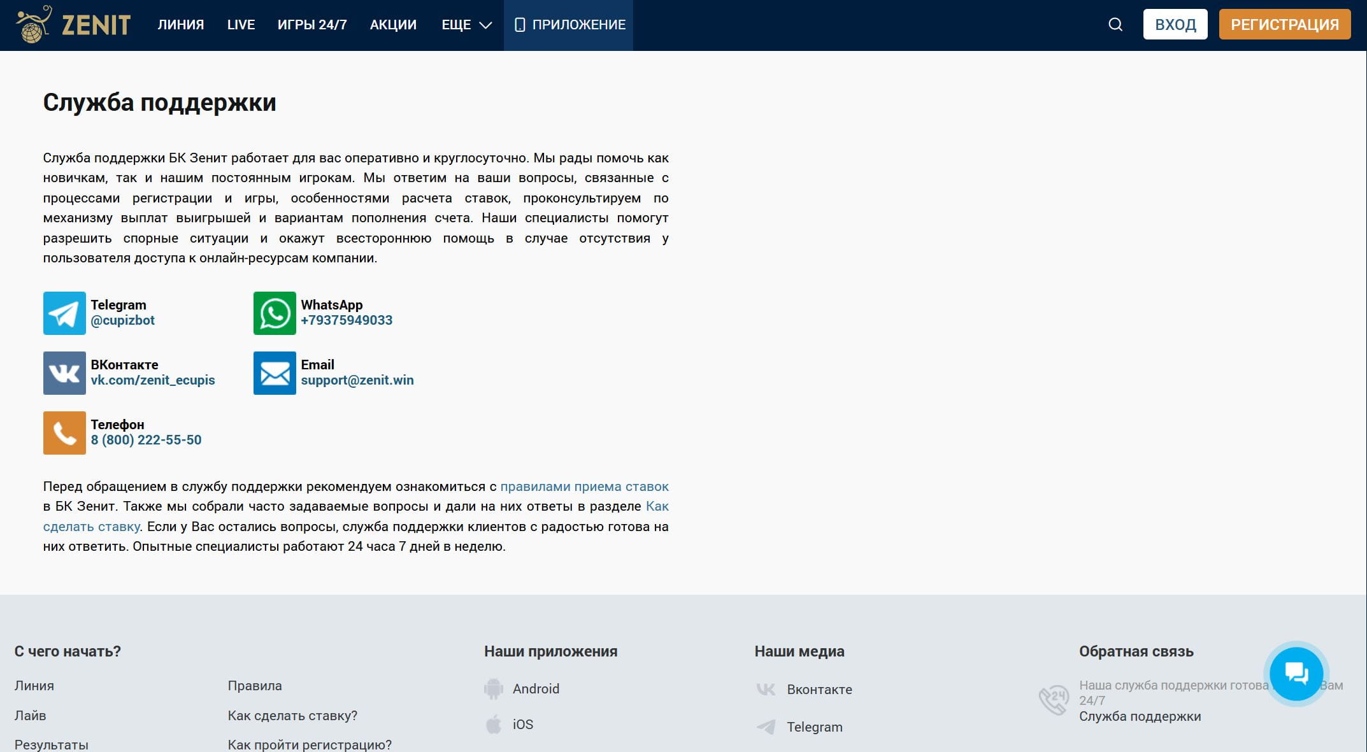Open the ПРИЛОЖЕНИЕ tab

click(x=569, y=25)
